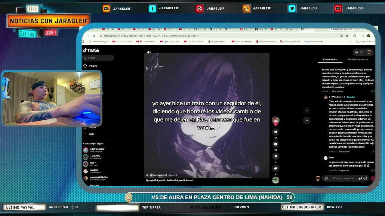
Task: Reply to the Windenti creator comment
Action: (x=344, y=151)
